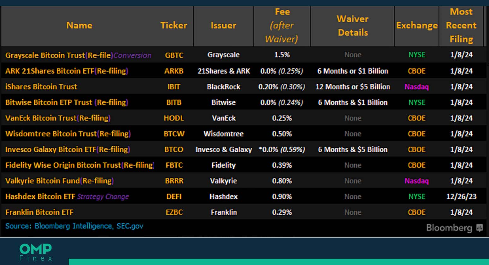Image resolution: width=489 pixels, height=265 pixels.
Task: Click CBOE exchange in Franklin row
Action: pos(417,212)
